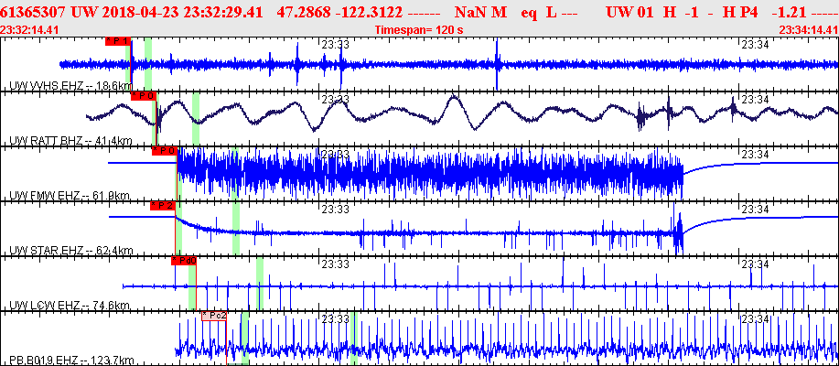Viewport: 839px width, 366px height.
Task: Click the green marker beside 23:33 in B019 trace
Action: pyautogui.click(x=354, y=339)
